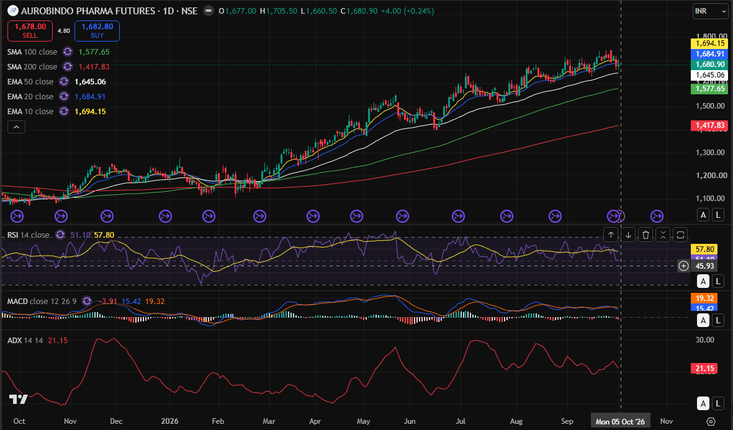Click the SMA 100 close indicator icon
The image size is (733, 430).
coord(68,52)
